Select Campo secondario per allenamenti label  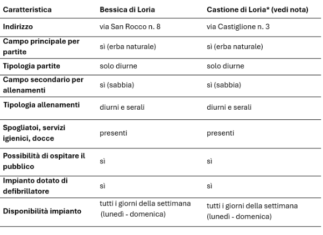click(x=43, y=85)
